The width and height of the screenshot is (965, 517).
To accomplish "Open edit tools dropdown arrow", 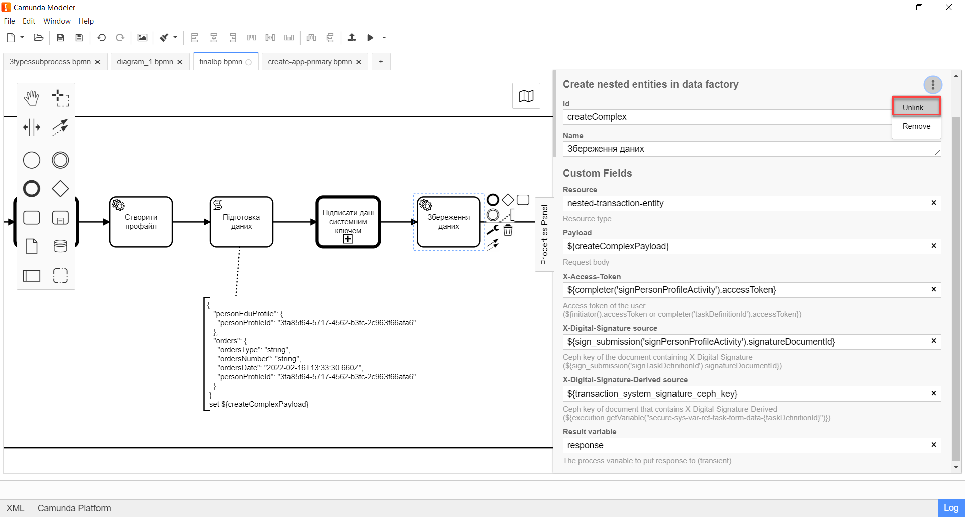I will click(175, 37).
